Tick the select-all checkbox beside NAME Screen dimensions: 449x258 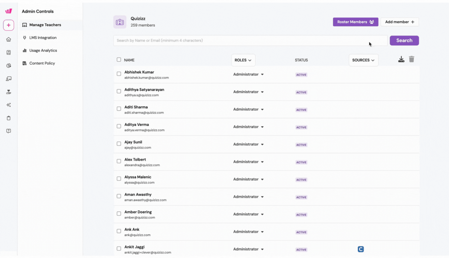click(119, 60)
